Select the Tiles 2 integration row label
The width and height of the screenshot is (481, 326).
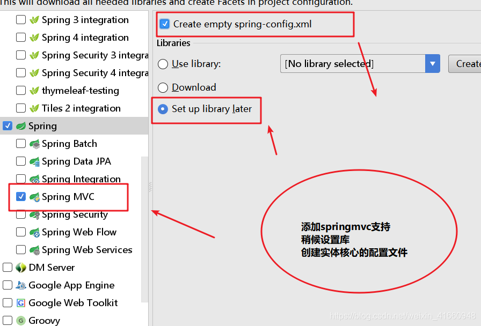click(x=81, y=108)
